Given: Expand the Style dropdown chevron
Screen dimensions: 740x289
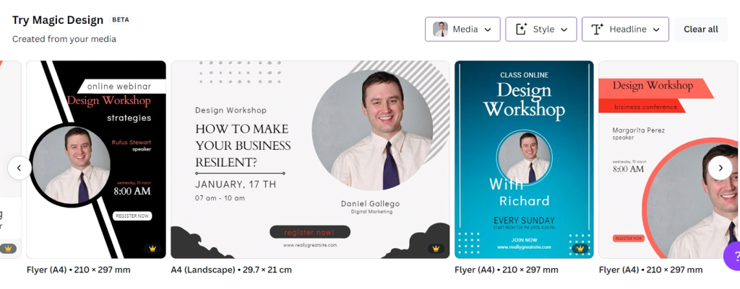Looking at the screenshot, I should pyautogui.click(x=564, y=30).
